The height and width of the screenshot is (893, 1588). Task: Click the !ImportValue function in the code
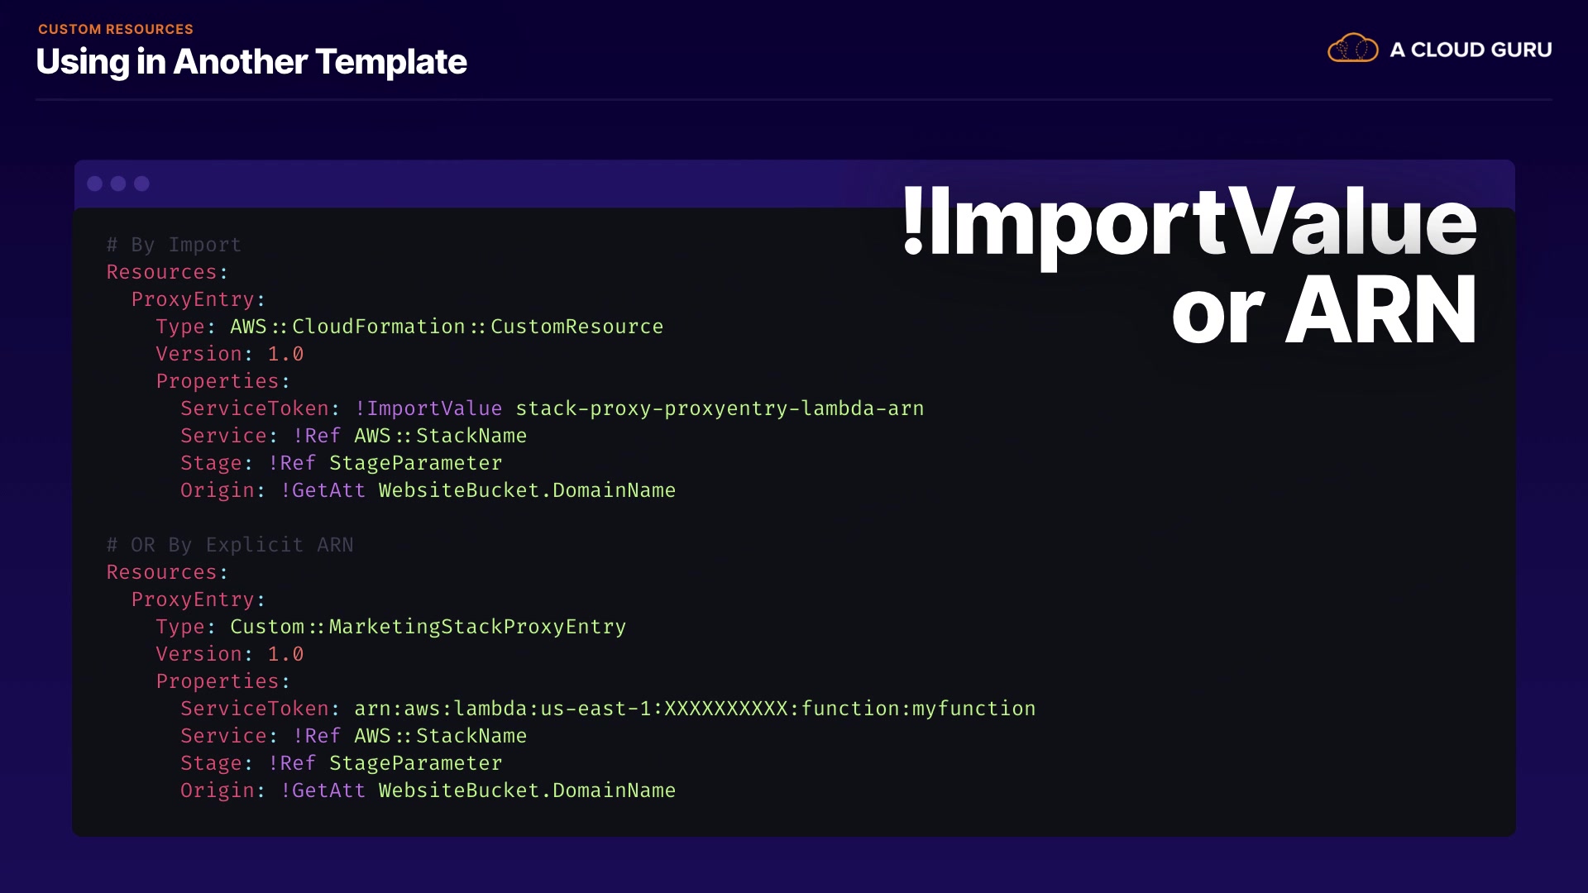click(x=428, y=408)
